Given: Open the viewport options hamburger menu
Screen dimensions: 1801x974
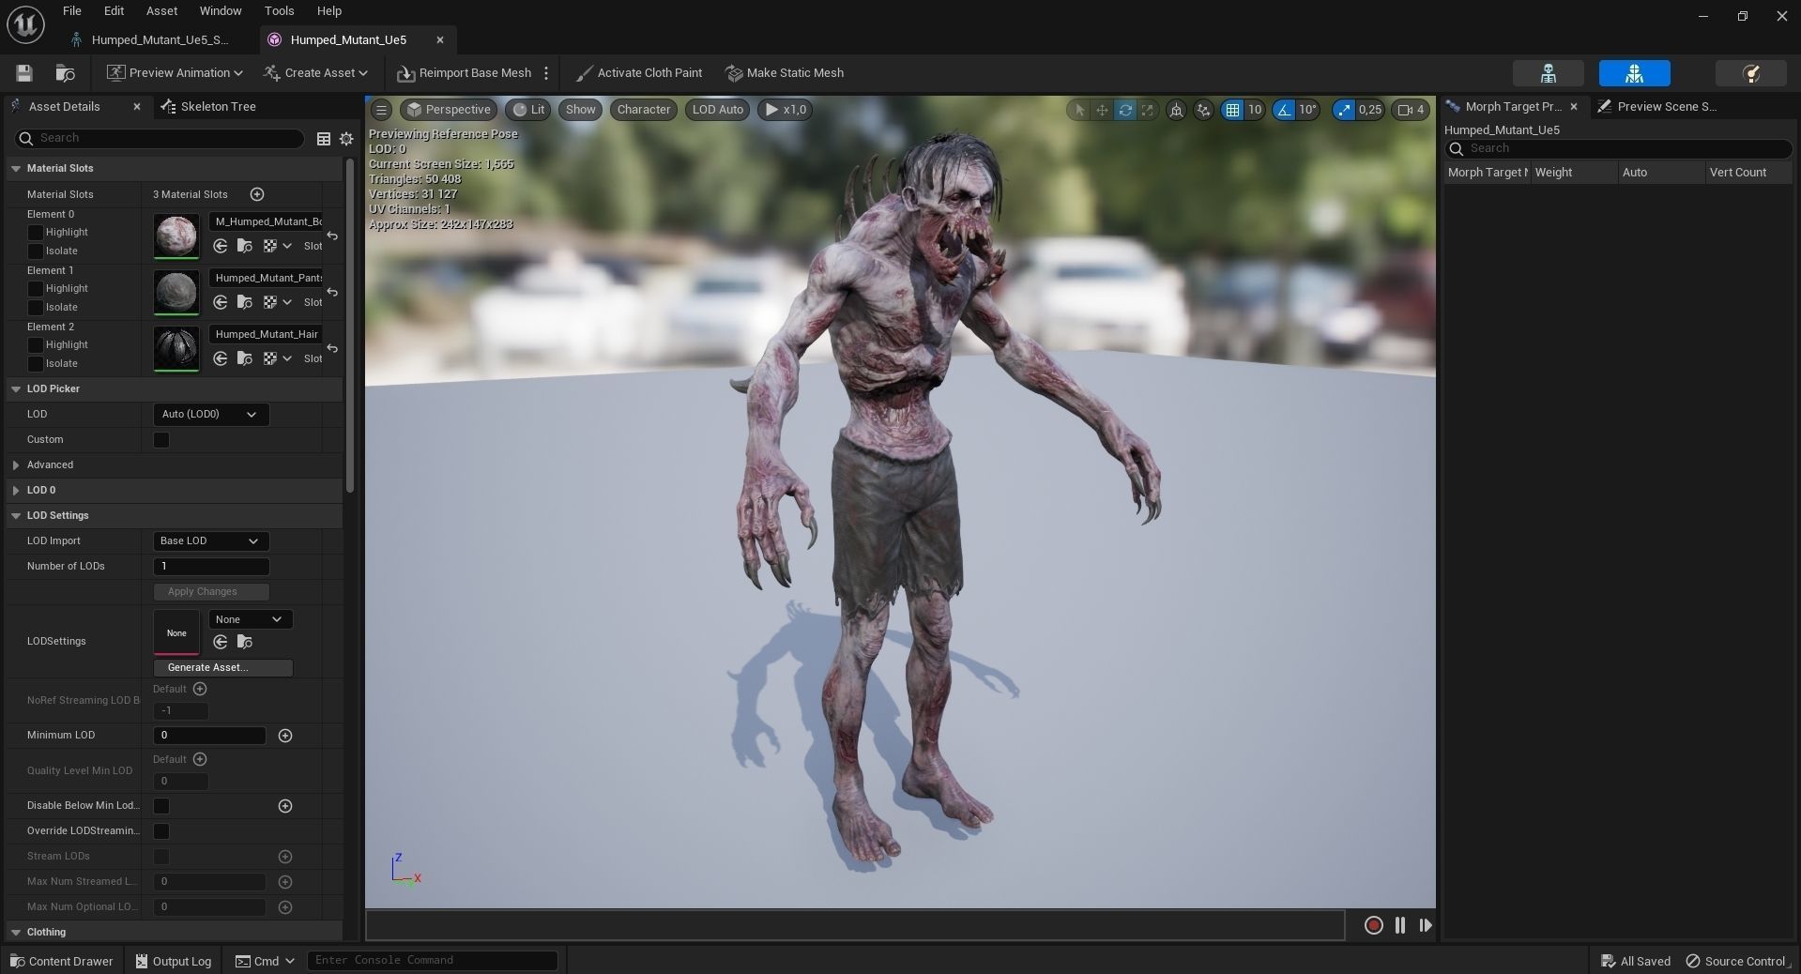Looking at the screenshot, I should pyautogui.click(x=381, y=110).
